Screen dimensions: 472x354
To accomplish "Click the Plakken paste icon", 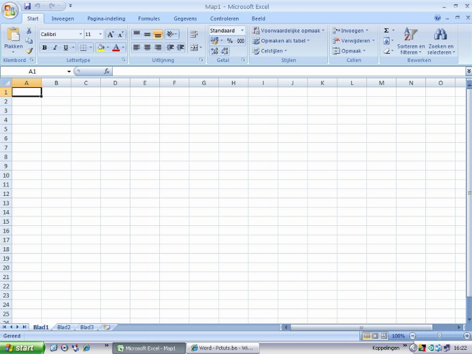I will pyautogui.click(x=13, y=37).
